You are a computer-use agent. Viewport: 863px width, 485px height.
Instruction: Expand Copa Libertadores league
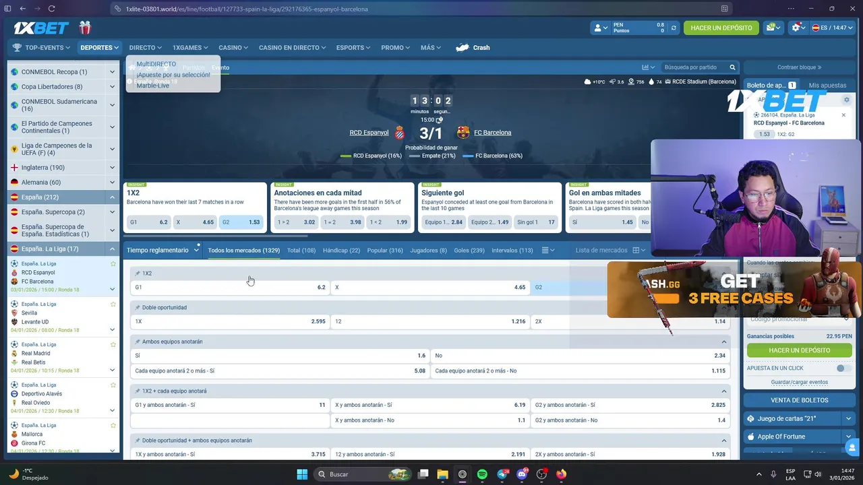112,87
